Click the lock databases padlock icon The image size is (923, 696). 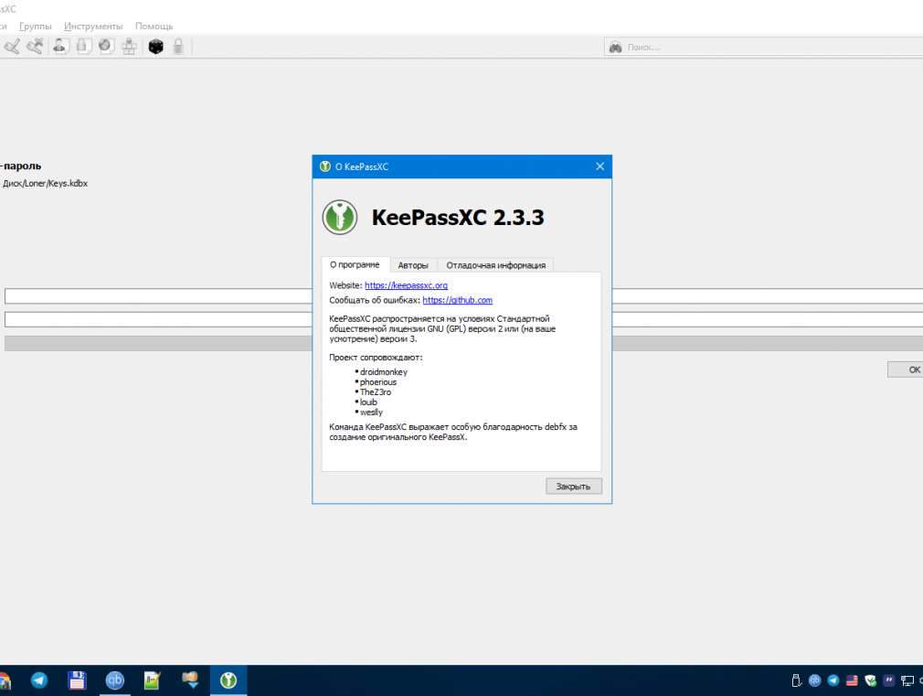178,46
